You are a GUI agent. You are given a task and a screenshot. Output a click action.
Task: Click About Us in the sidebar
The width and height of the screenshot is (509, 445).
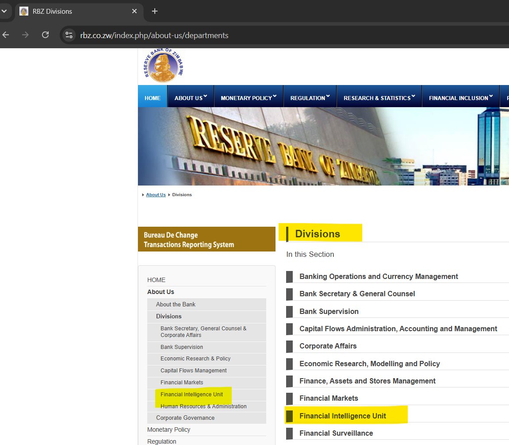161,292
